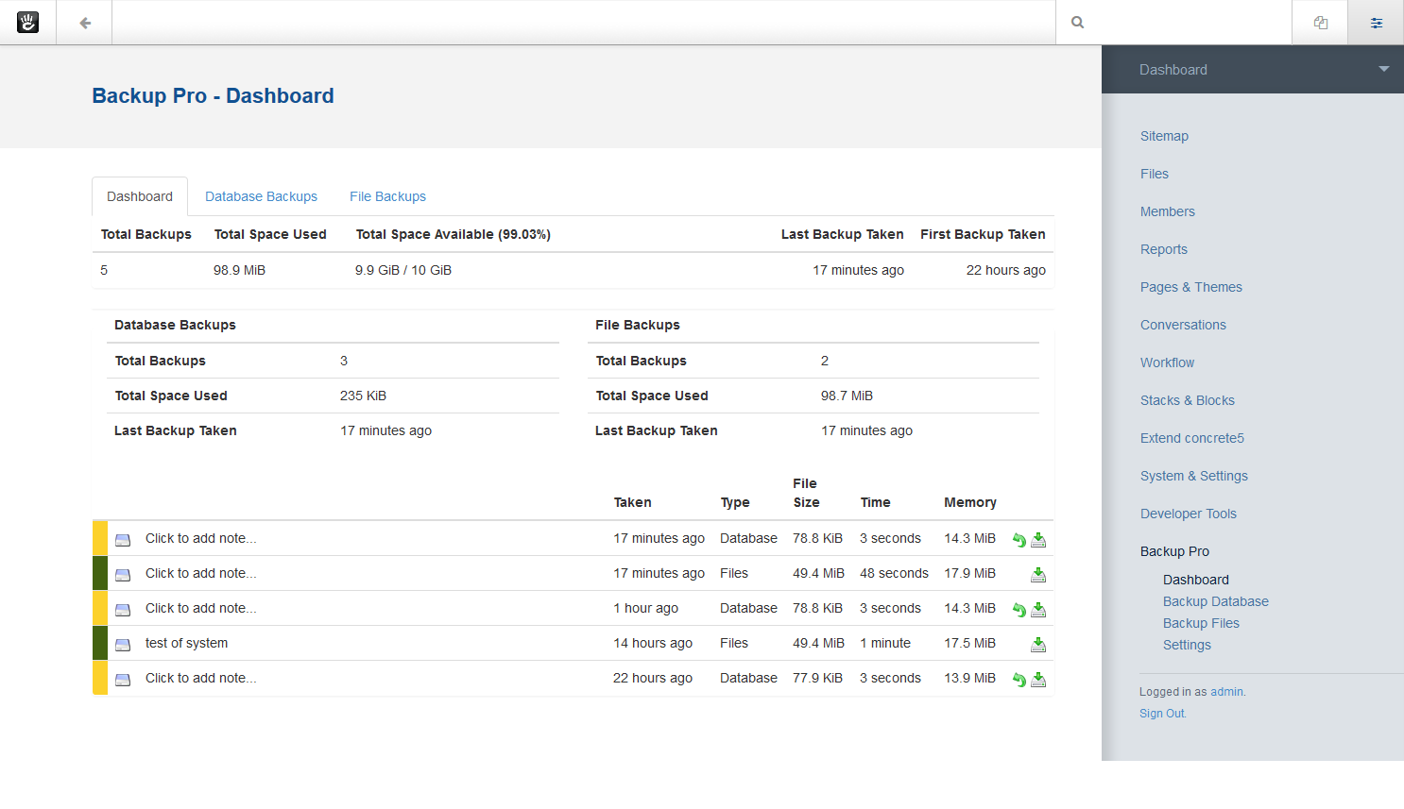Open Backup Pro Settings link

[x=1187, y=645]
